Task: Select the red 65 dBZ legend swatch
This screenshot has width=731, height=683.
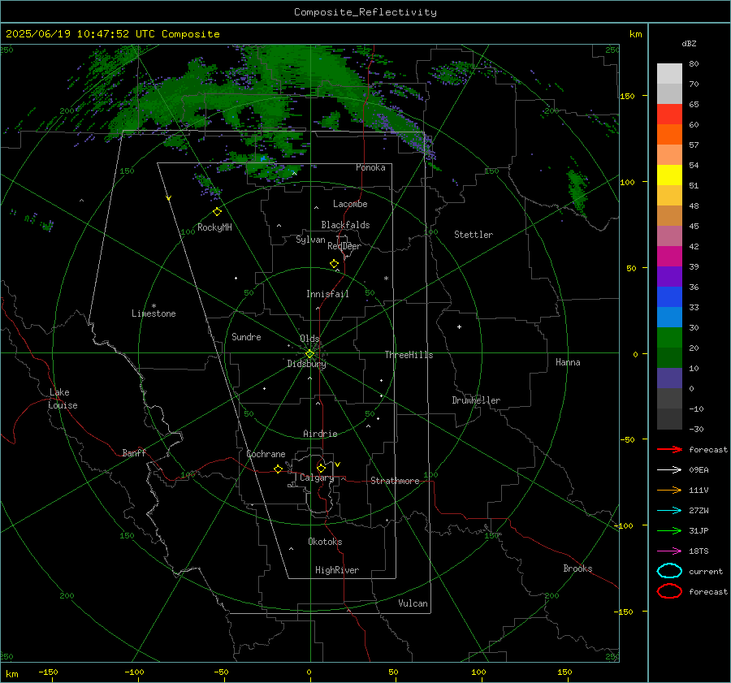Action: tap(669, 114)
